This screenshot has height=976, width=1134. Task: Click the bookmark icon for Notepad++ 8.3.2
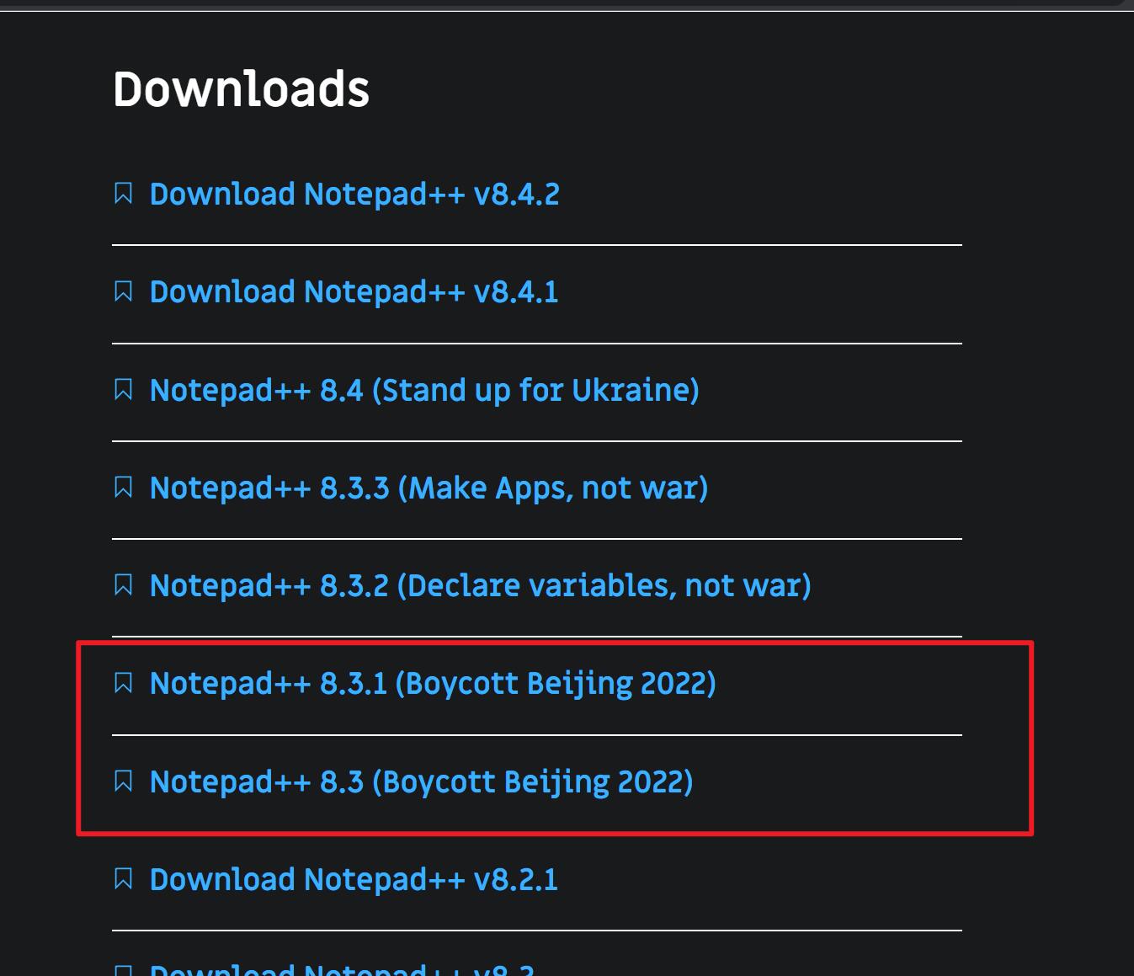tap(124, 585)
